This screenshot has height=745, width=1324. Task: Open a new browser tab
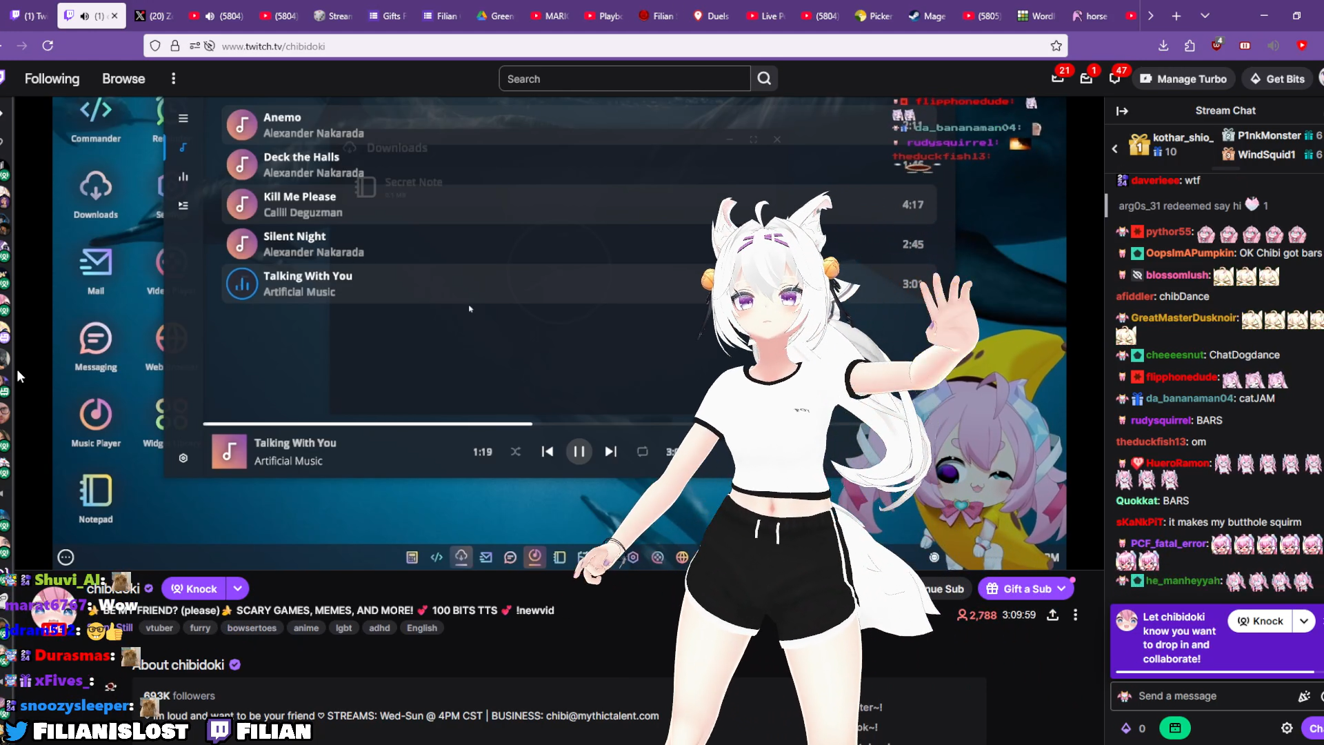1176,16
